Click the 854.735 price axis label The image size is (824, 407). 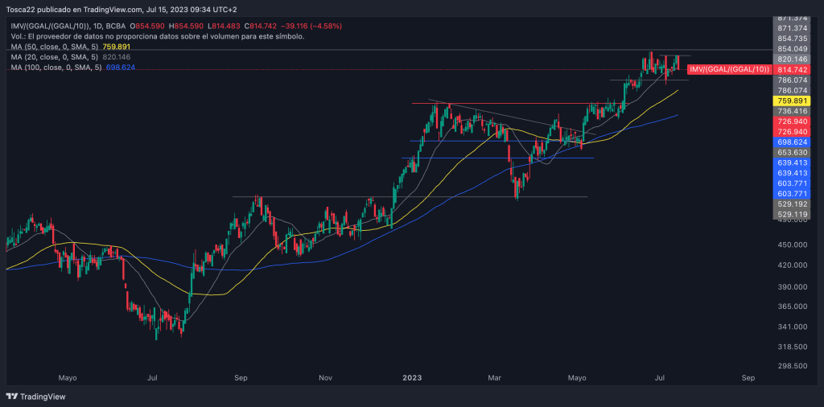click(x=793, y=38)
